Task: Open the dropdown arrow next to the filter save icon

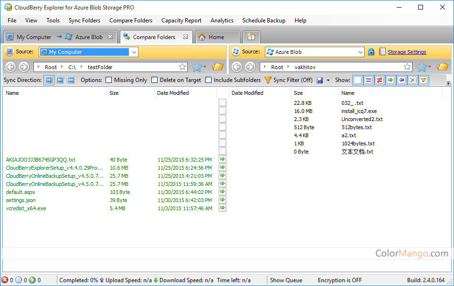Action: [328, 80]
